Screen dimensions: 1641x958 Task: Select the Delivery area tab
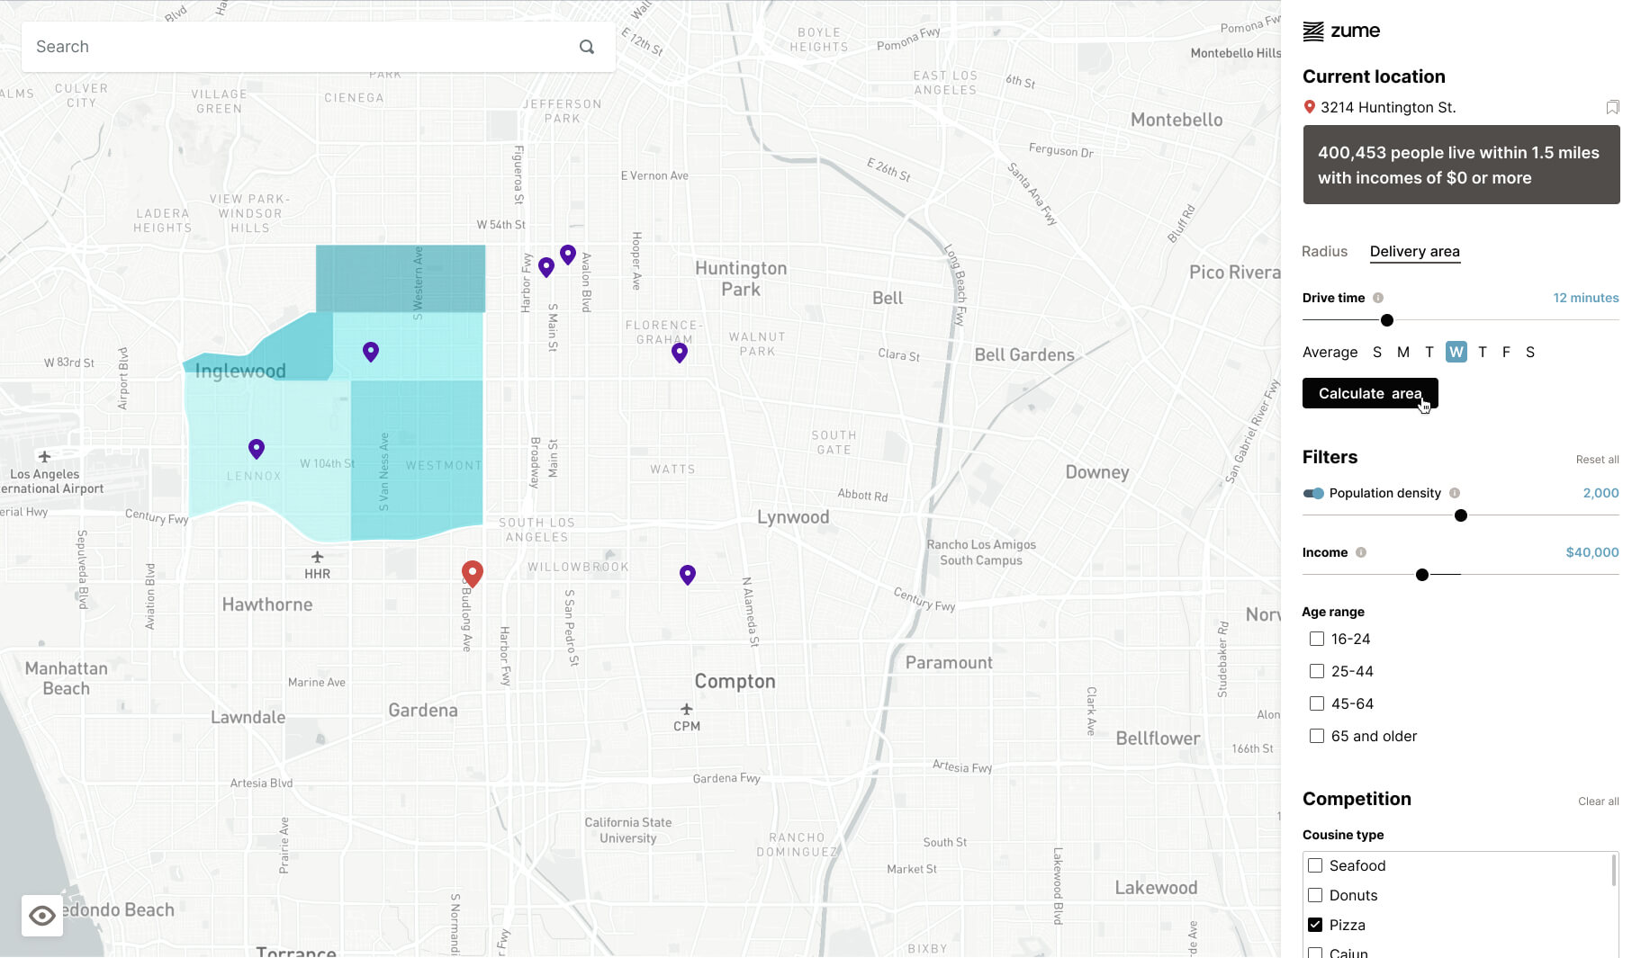[1415, 252]
